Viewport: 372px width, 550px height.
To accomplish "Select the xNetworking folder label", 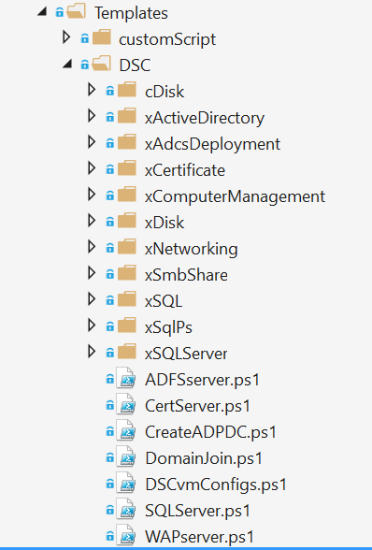I will tap(191, 249).
